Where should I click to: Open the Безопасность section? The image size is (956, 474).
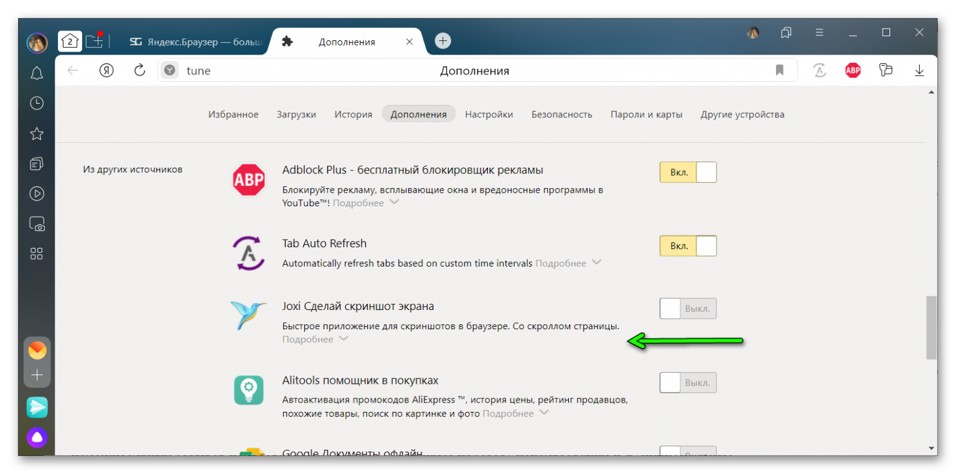[x=561, y=114]
